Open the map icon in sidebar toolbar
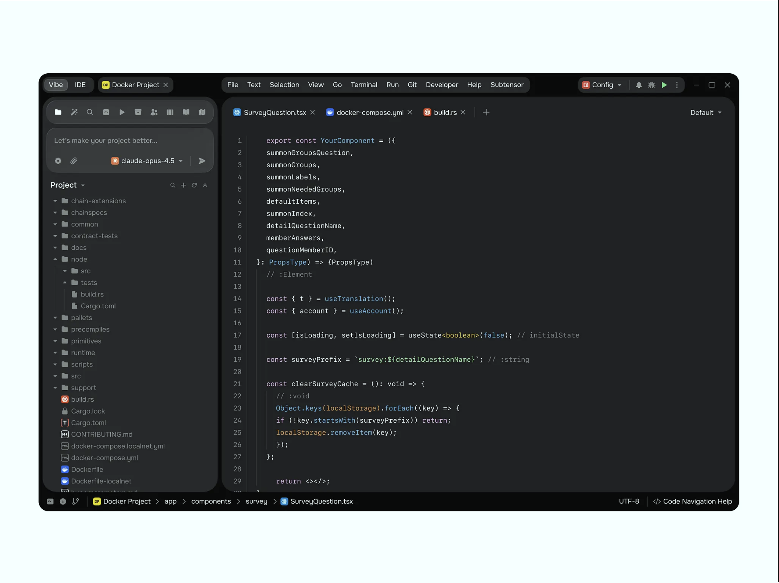Screen dimensions: 779x583 202,112
